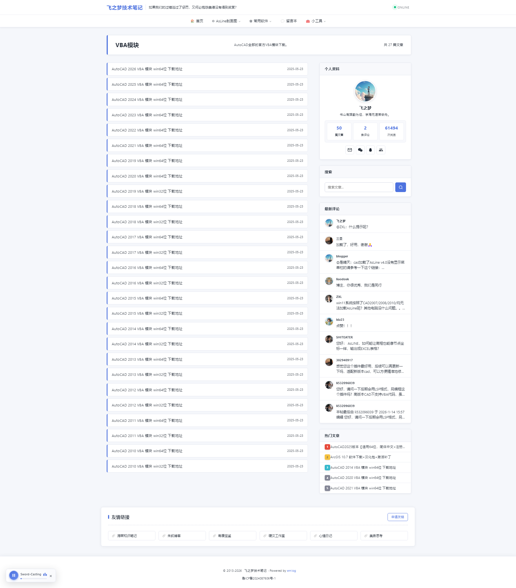516x588 pixels.
Task: Open the 飞之梦 profile avatar
Action: [365, 91]
